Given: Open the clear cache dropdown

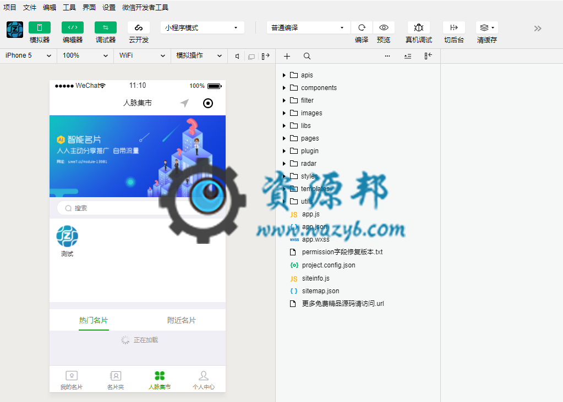Looking at the screenshot, I should [487, 27].
